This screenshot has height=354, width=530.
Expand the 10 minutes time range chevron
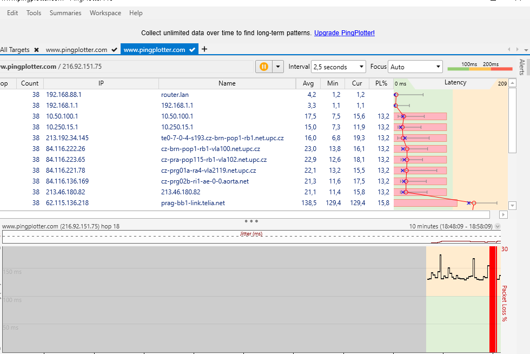pos(498,227)
